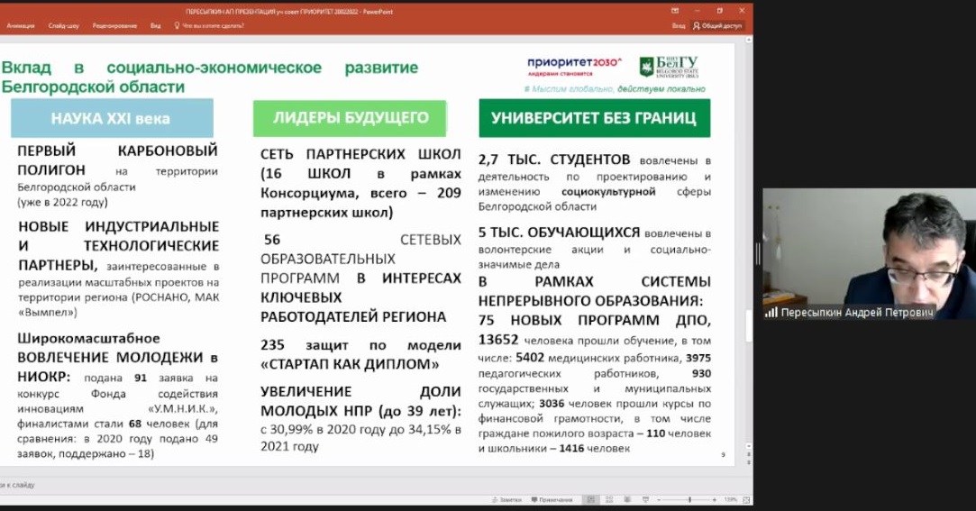Click the zoom percentage level

731,499
